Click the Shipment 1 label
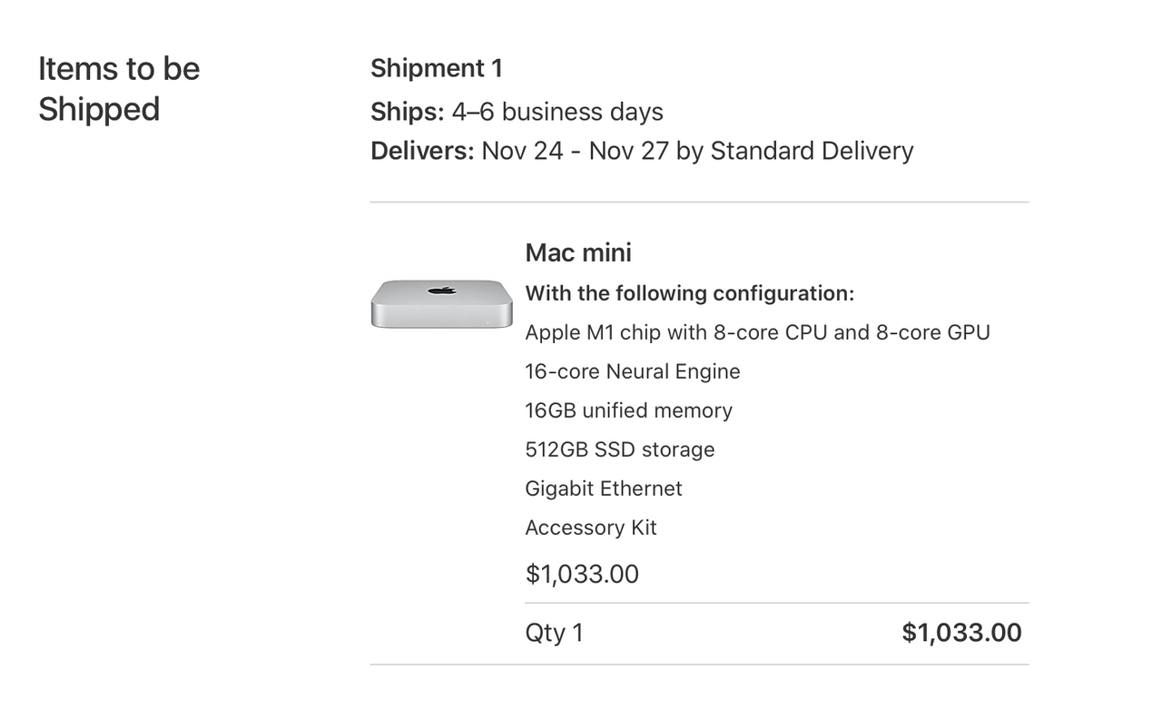The height and width of the screenshot is (709, 1162). (x=436, y=69)
